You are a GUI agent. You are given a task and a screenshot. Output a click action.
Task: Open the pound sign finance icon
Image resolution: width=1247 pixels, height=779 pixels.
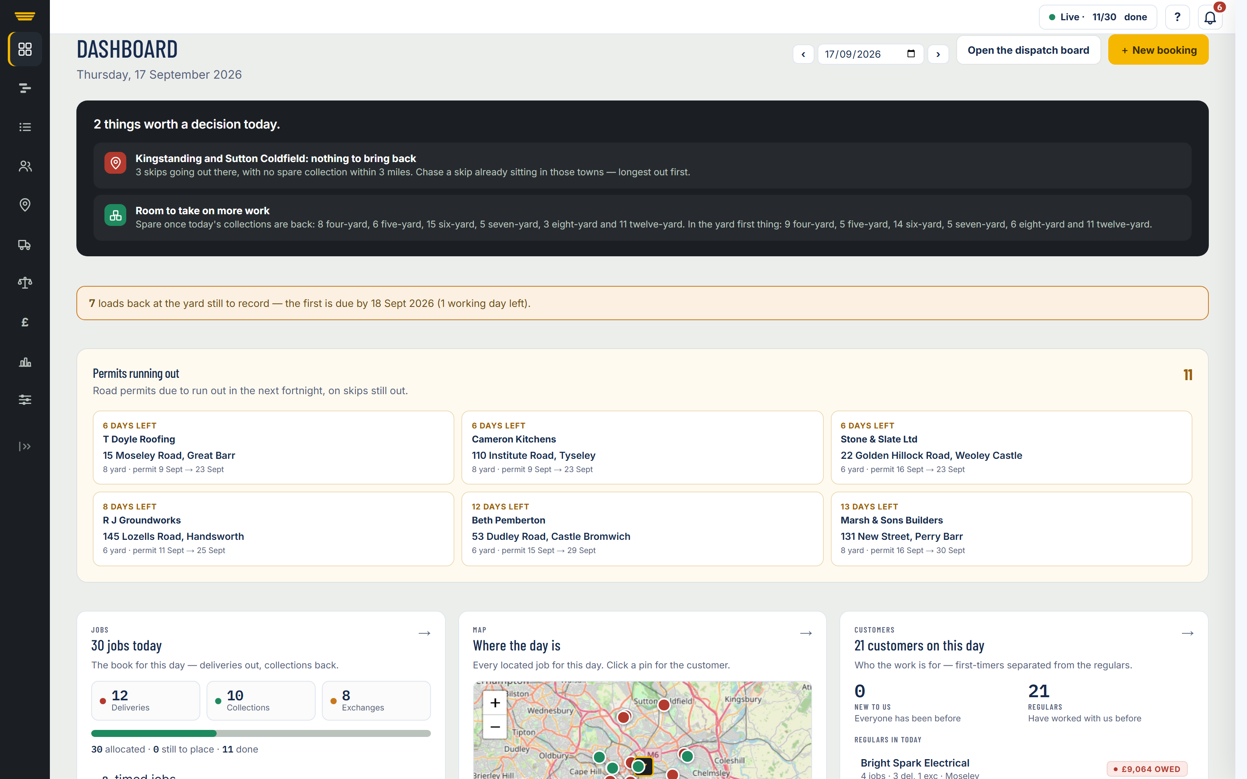(x=25, y=322)
